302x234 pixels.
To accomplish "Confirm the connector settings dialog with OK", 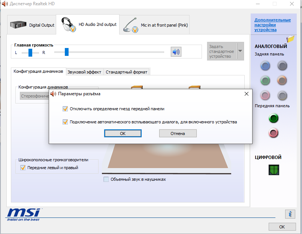I will coord(123,133).
